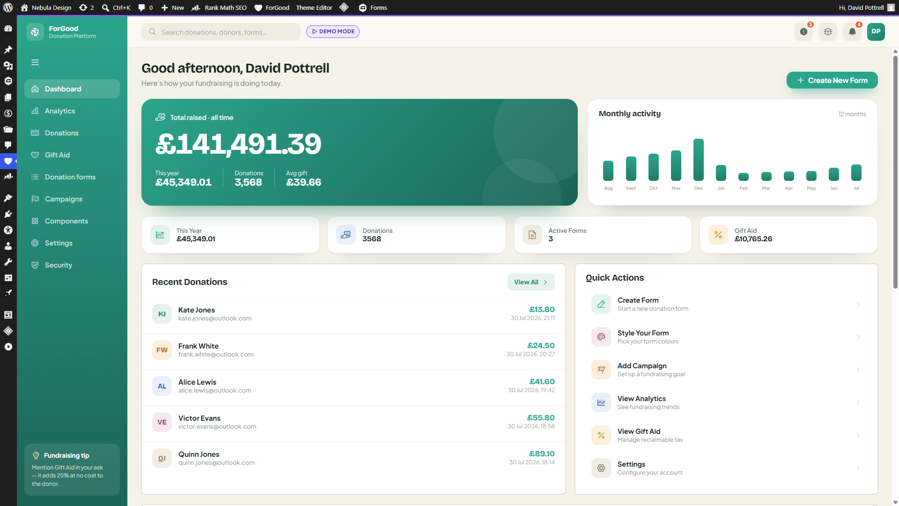Screen dimensions: 899x506
Task: Click Nebula Design site name
Action: [46, 7]
